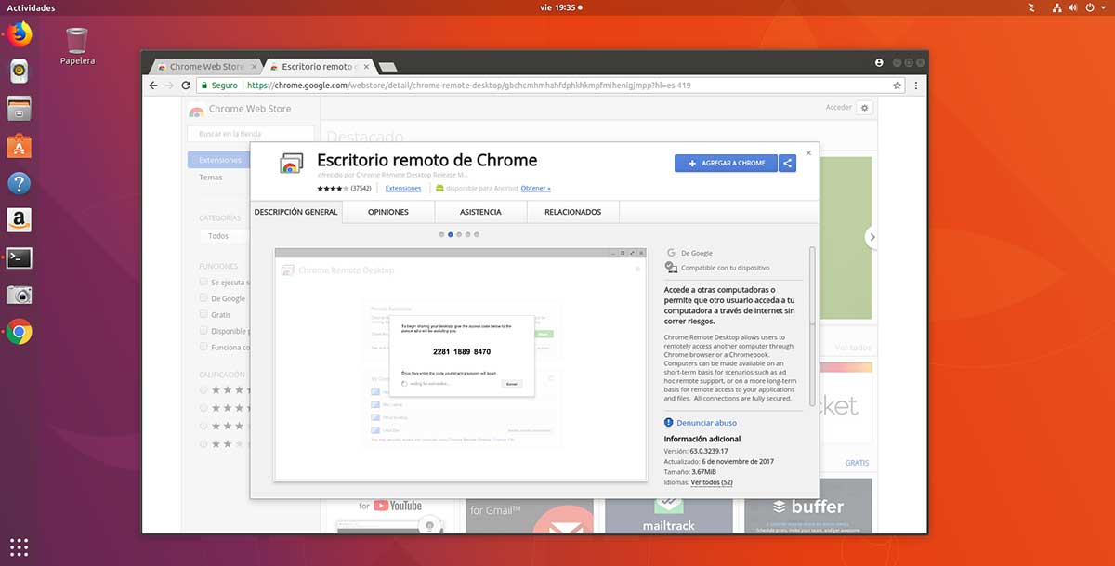This screenshot has height=566, width=1115.
Task: Open the Amazon dock launcher
Action: point(20,220)
